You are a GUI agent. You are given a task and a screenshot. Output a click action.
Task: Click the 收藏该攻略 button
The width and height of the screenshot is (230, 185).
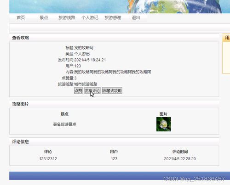click(x=112, y=90)
